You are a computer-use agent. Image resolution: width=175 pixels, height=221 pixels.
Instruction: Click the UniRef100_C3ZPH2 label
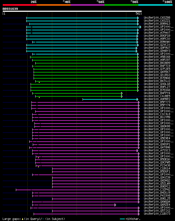[157, 189]
